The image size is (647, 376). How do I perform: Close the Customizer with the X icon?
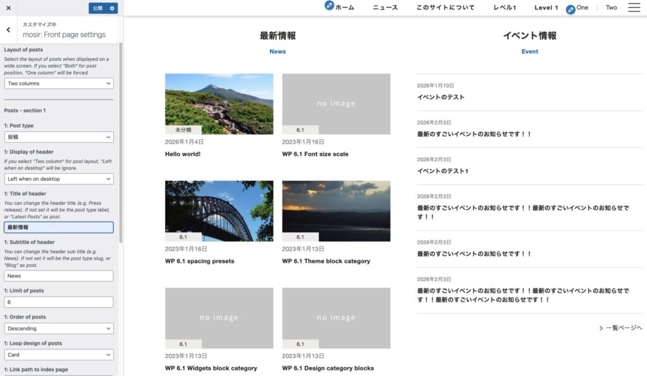[8, 8]
